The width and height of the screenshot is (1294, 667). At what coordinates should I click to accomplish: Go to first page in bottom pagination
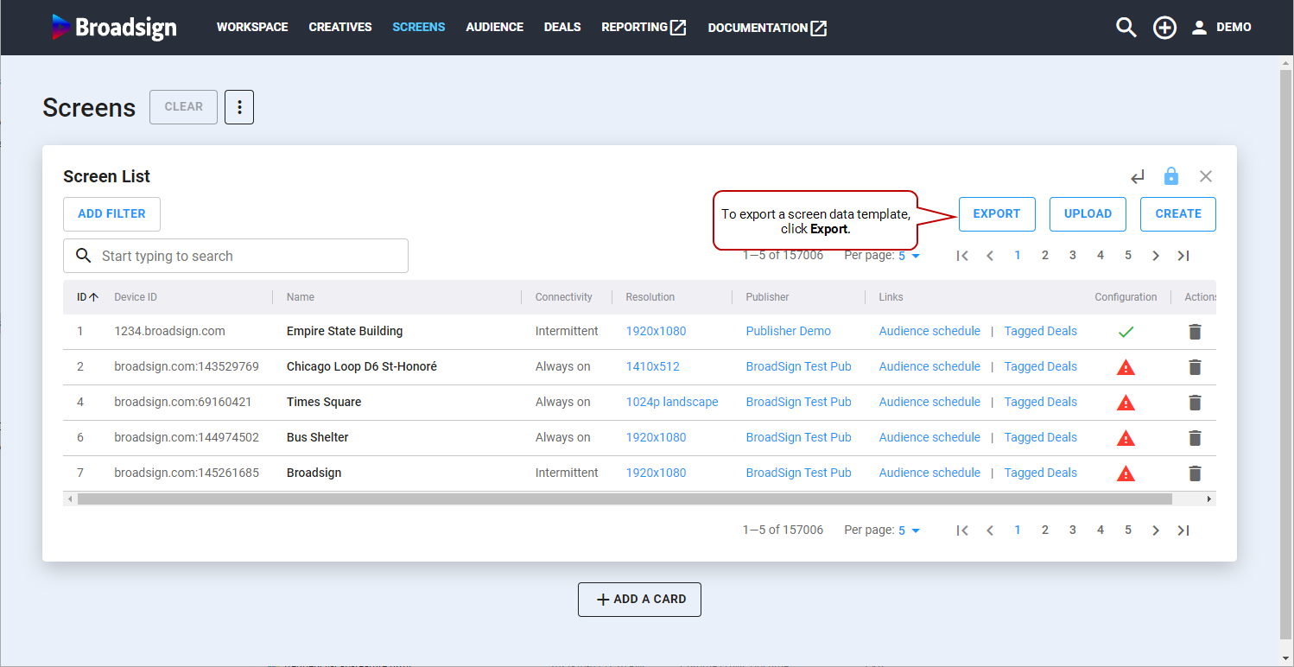962,530
